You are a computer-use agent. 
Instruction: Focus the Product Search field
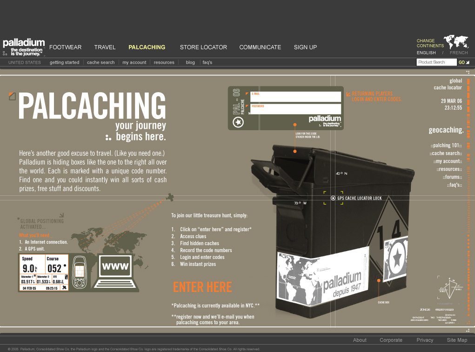click(436, 62)
